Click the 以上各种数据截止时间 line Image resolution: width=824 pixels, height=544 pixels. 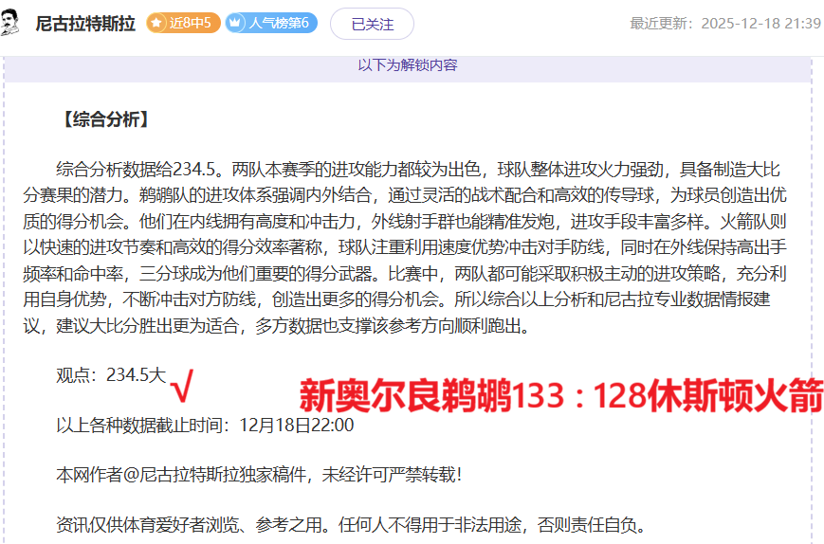(x=205, y=425)
